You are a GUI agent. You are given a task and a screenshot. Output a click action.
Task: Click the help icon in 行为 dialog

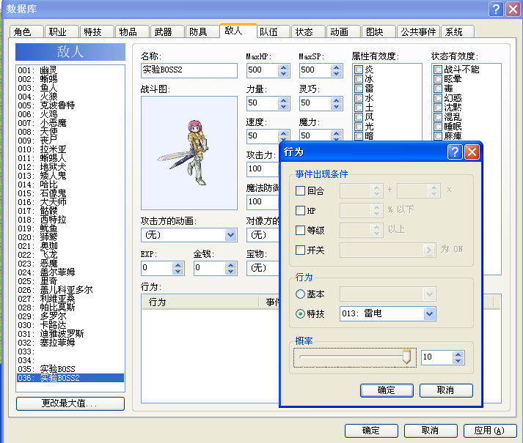point(455,152)
